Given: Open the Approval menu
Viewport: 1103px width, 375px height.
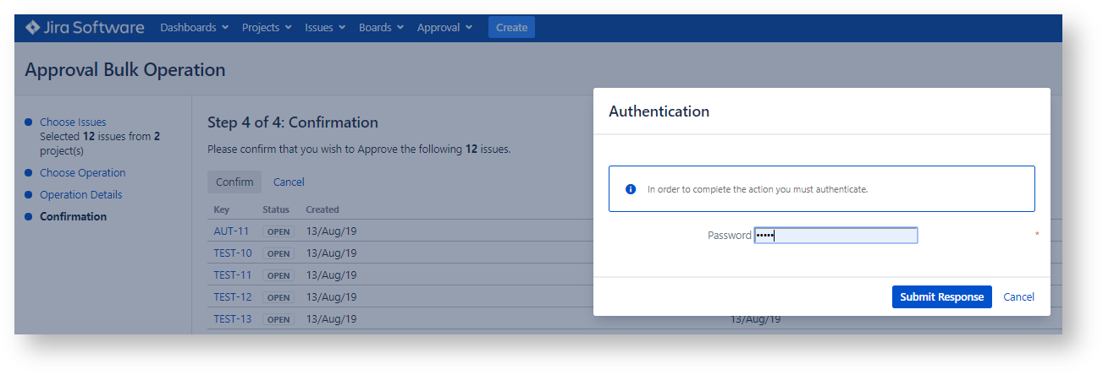Looking at the screenshot, I should [444, 28].
